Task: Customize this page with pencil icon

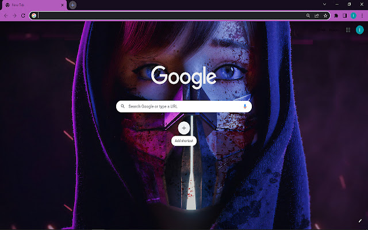Action: 361,221
